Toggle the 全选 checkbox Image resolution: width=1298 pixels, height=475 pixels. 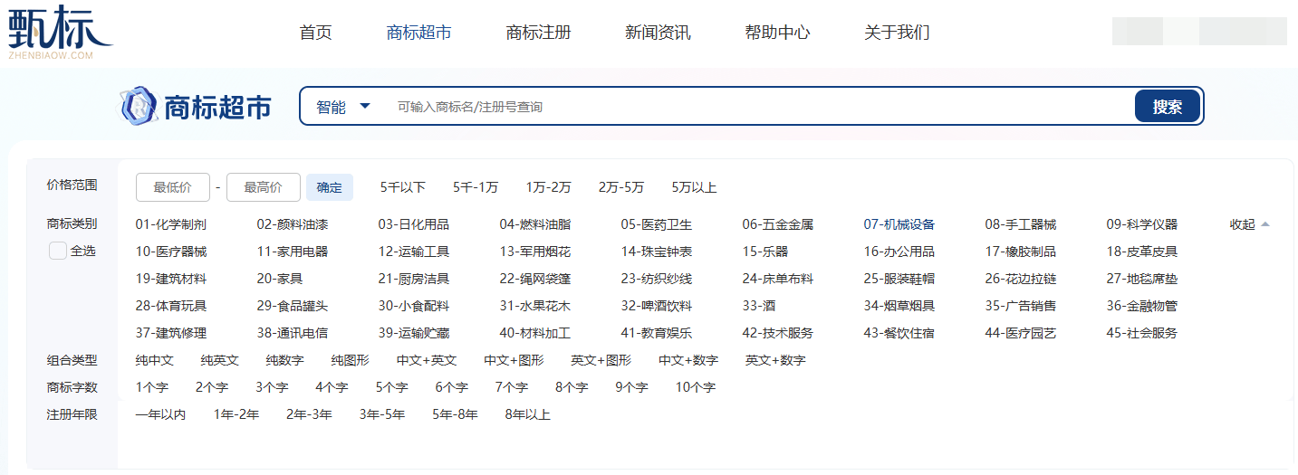pos(58,252)
